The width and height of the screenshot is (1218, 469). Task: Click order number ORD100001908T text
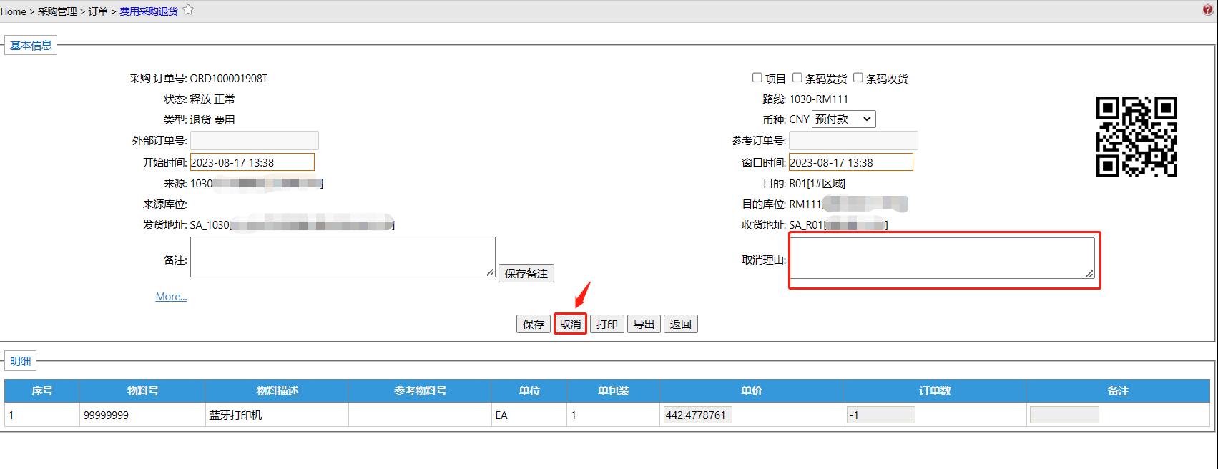point(229,79)
